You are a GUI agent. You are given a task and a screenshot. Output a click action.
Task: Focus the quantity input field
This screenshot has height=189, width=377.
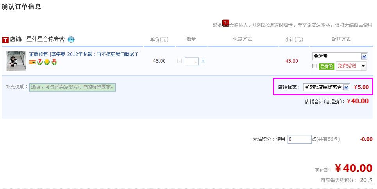[x=192, y=61]
